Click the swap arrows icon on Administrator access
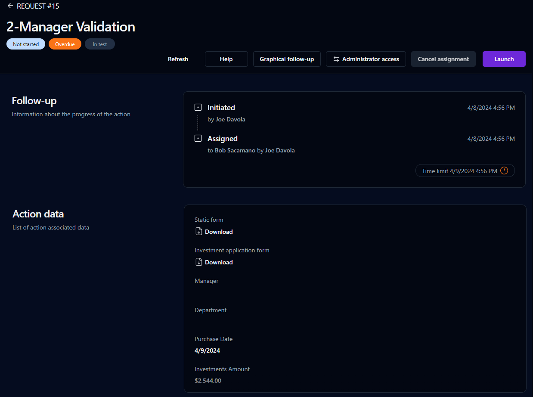The height and width of the screenshot is (397, 533). [336, 59]
